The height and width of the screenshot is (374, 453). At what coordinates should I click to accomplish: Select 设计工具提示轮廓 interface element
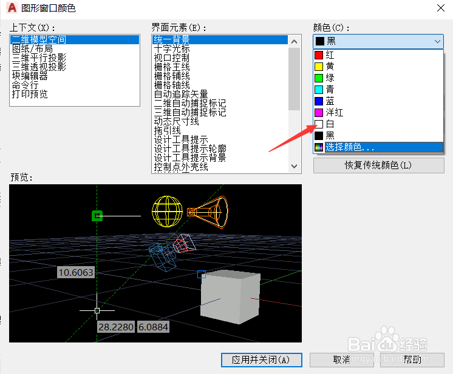tap(220, 149)
